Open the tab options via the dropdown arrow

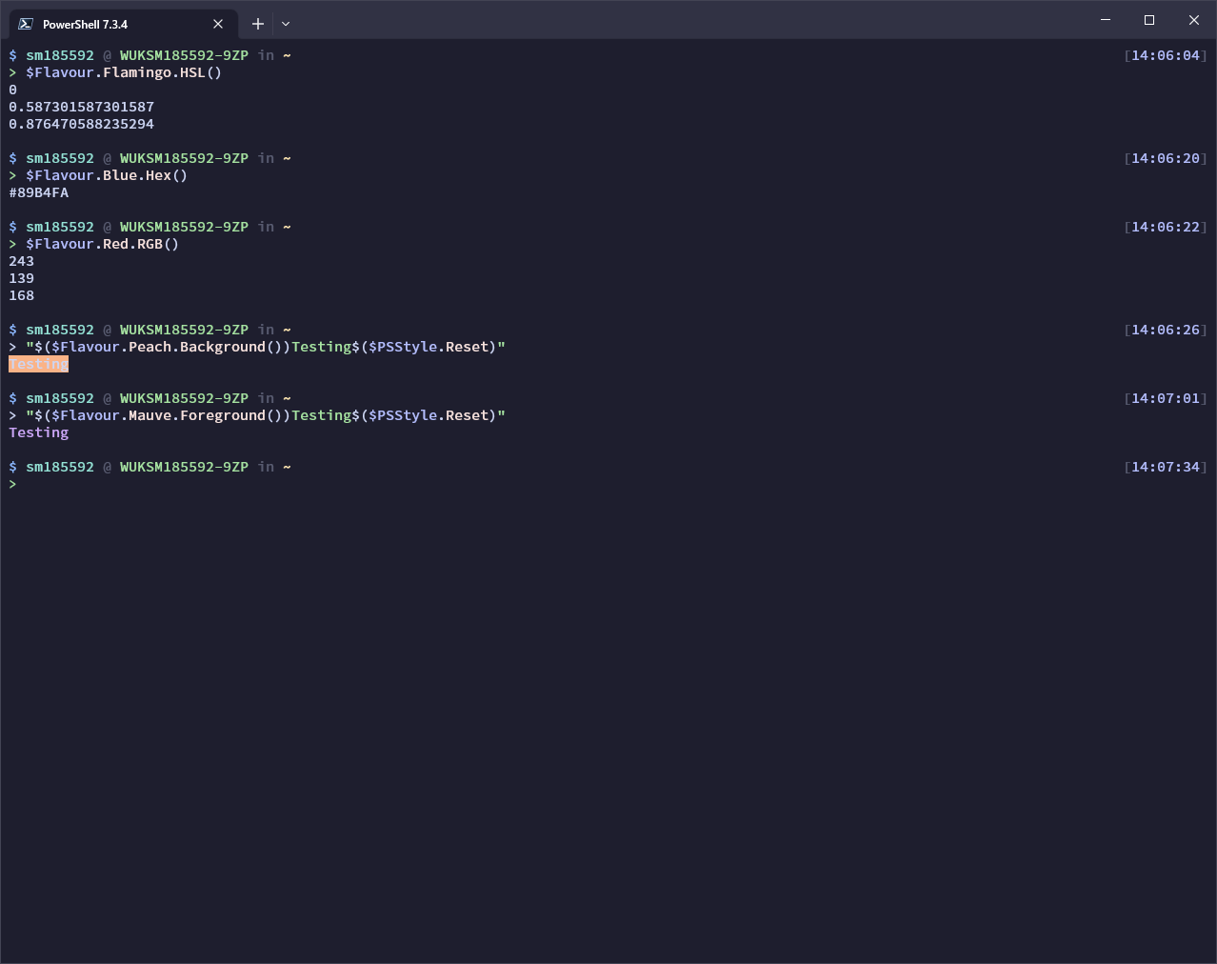(x=285, y=23)
